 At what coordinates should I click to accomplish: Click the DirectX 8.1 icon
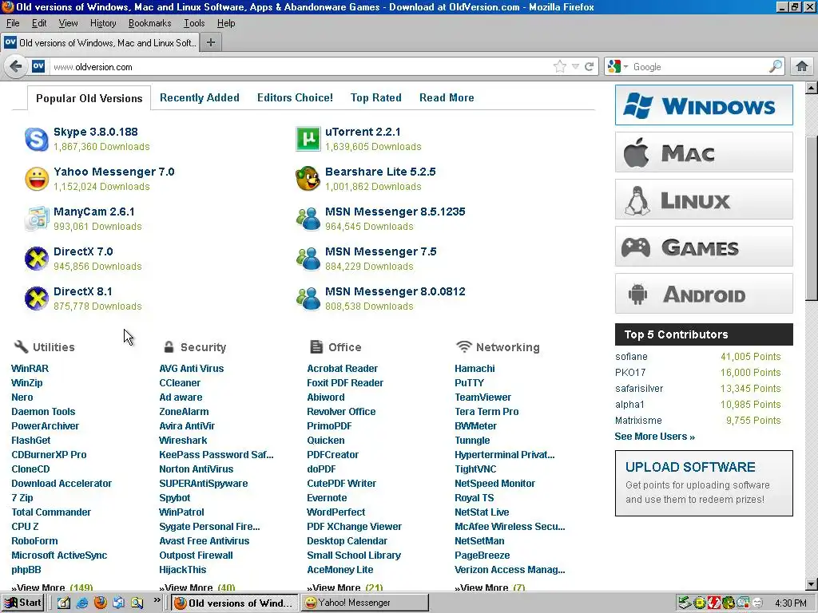tap(37, 299)
